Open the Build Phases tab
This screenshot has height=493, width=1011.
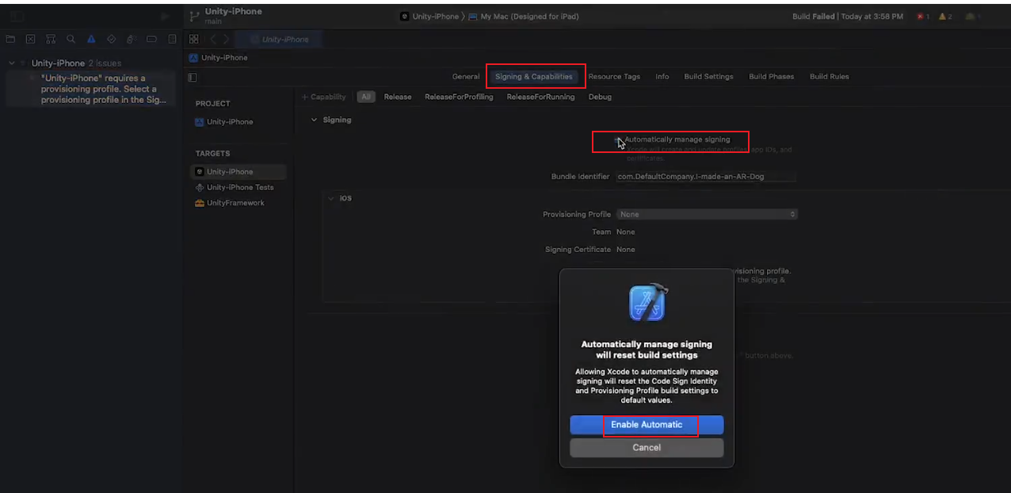coord(771,77)
